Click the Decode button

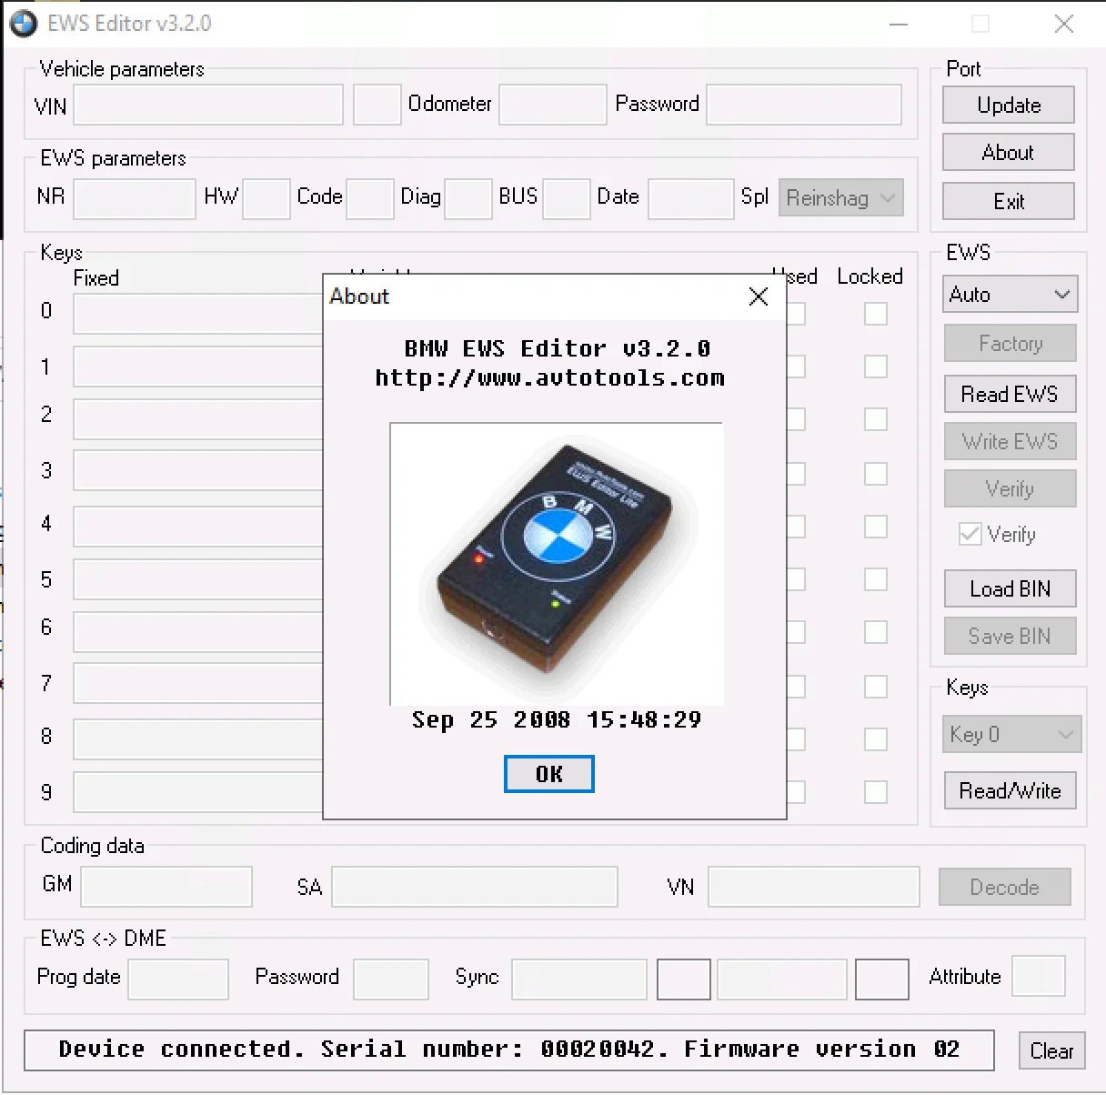coord(1005,887)
